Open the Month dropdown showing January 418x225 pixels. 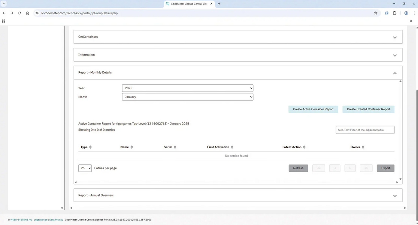pos(187,97)
